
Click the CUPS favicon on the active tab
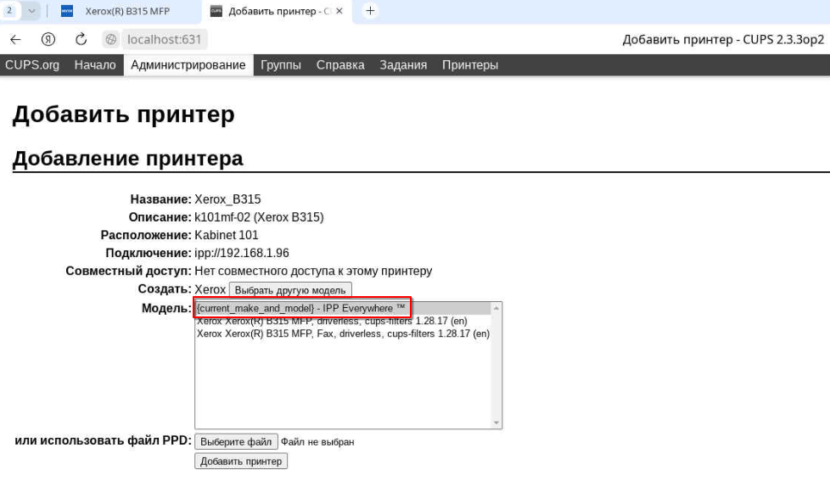(216, 11)
